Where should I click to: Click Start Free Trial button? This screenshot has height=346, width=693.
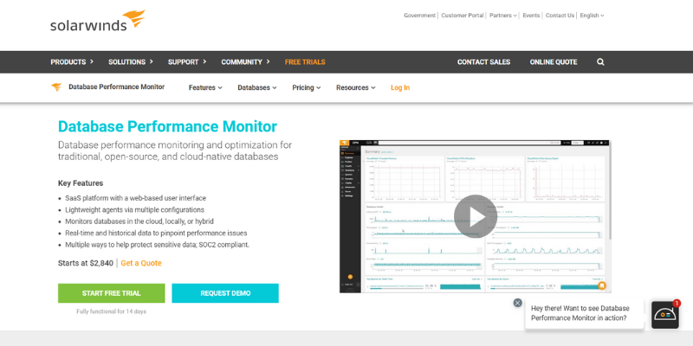pyautogui.click(x=112, y=293)
